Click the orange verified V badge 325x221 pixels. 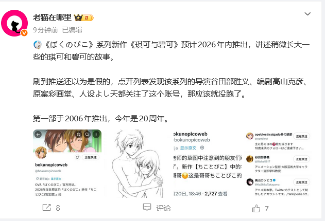(x=24, y=33)
